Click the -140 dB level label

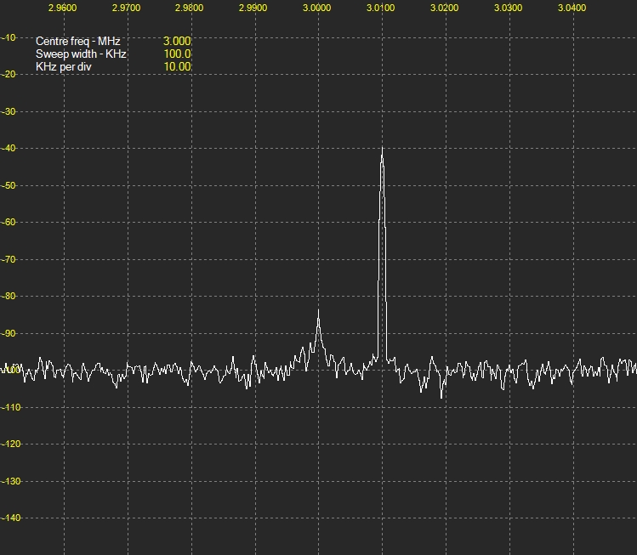tap(10, 518)
